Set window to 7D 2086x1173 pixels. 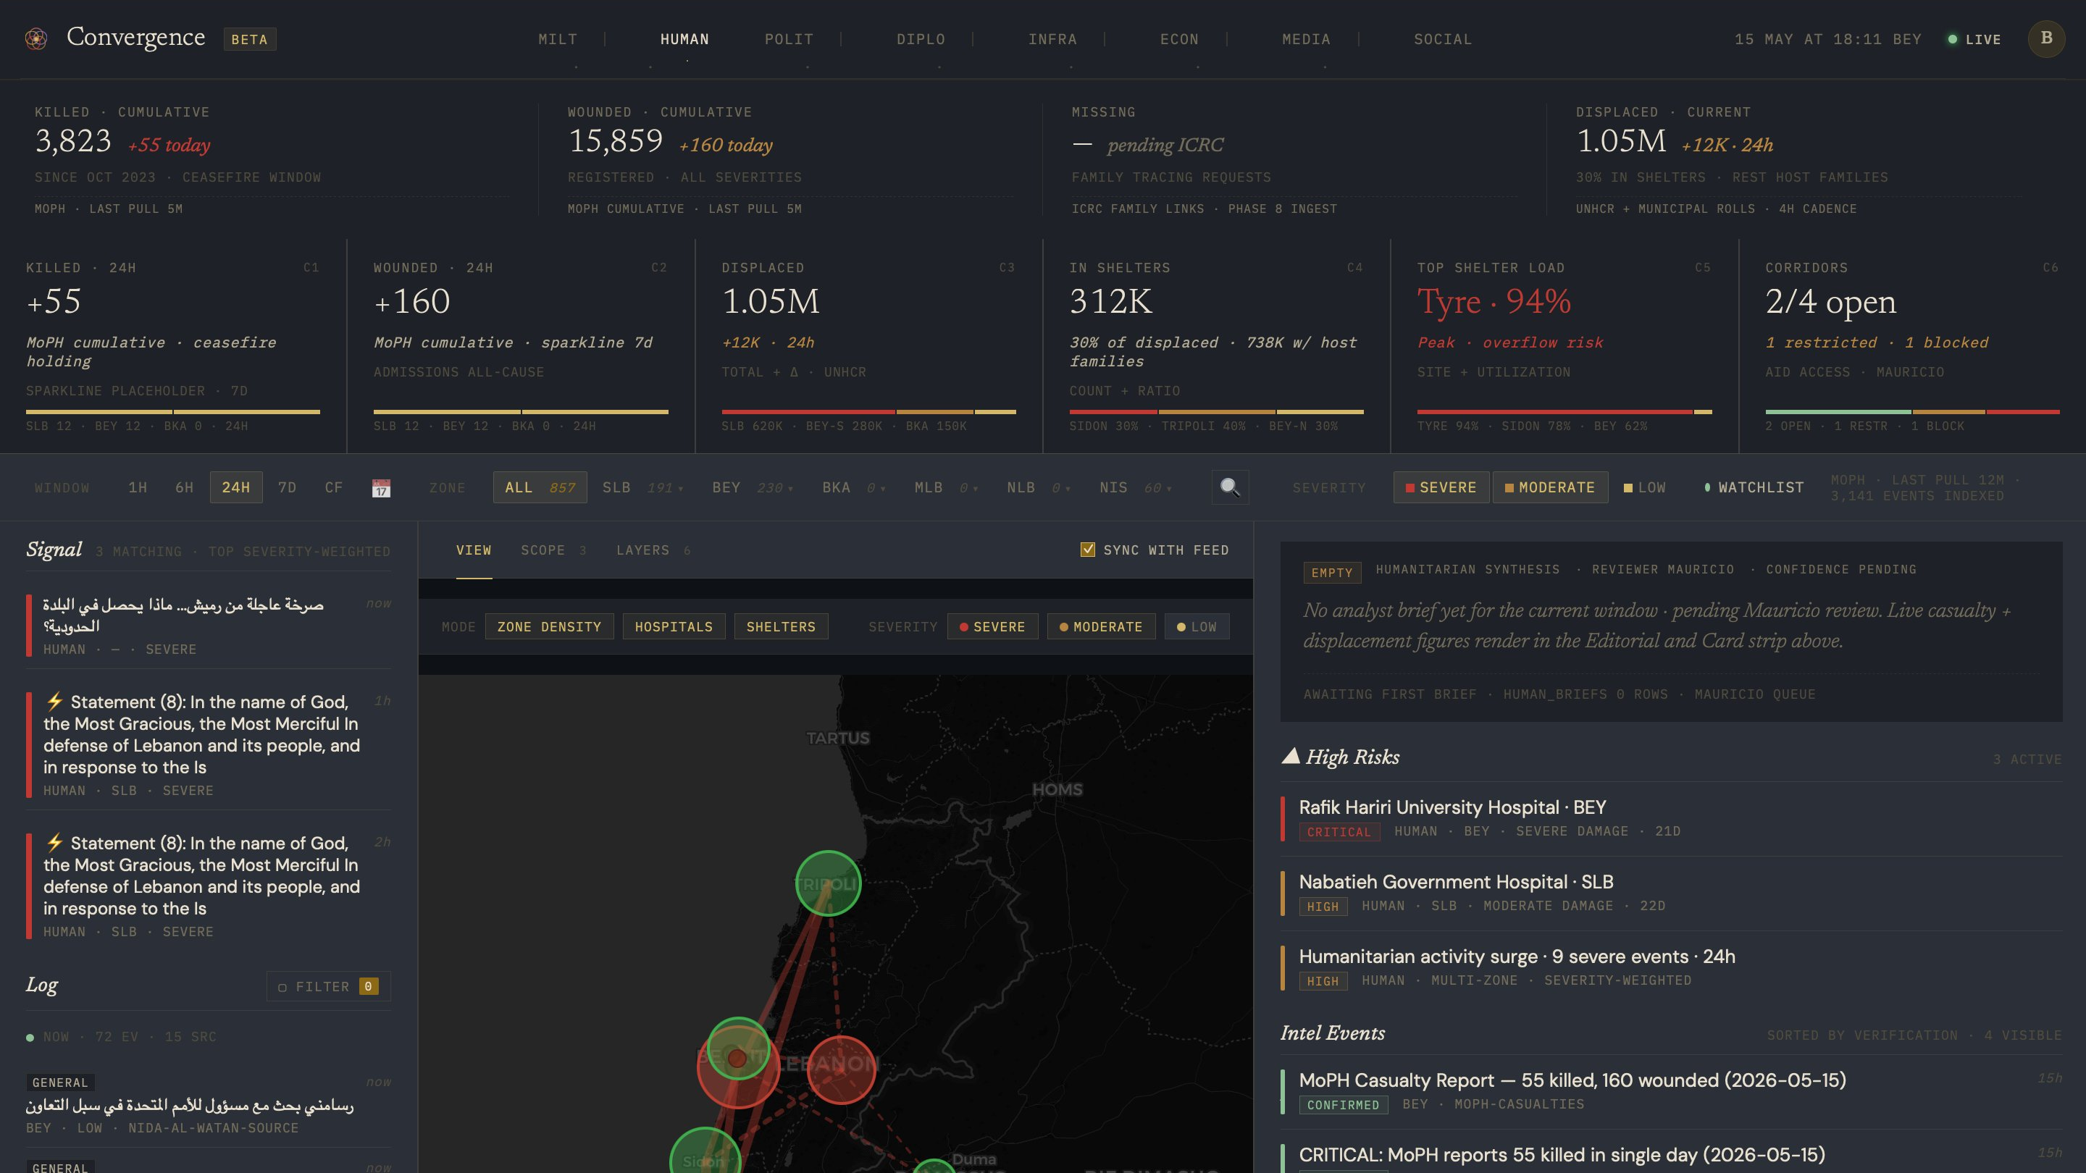point(287,487)
